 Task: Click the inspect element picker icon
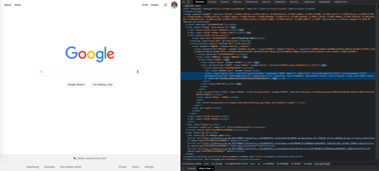click(x=184, y=2)
